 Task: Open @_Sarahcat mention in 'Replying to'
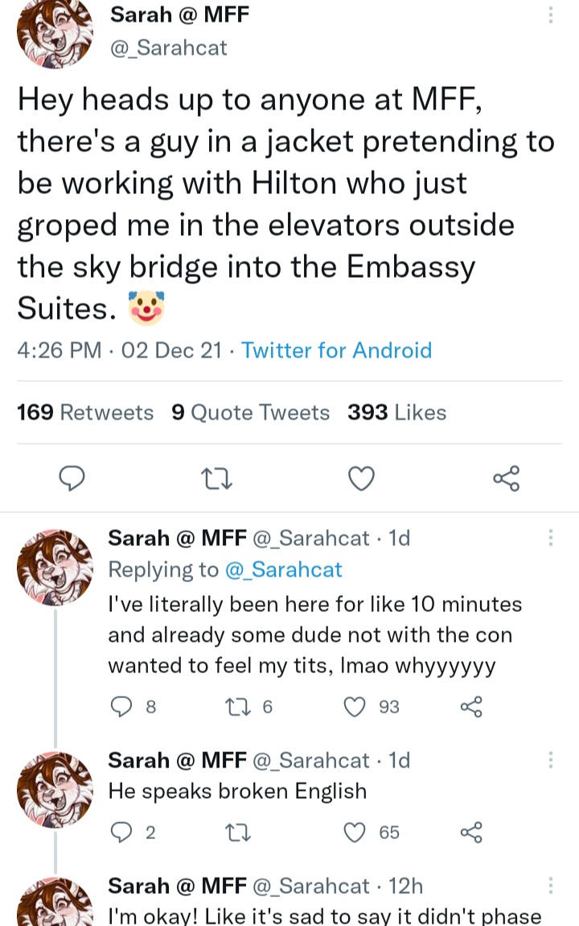[284, 569]
